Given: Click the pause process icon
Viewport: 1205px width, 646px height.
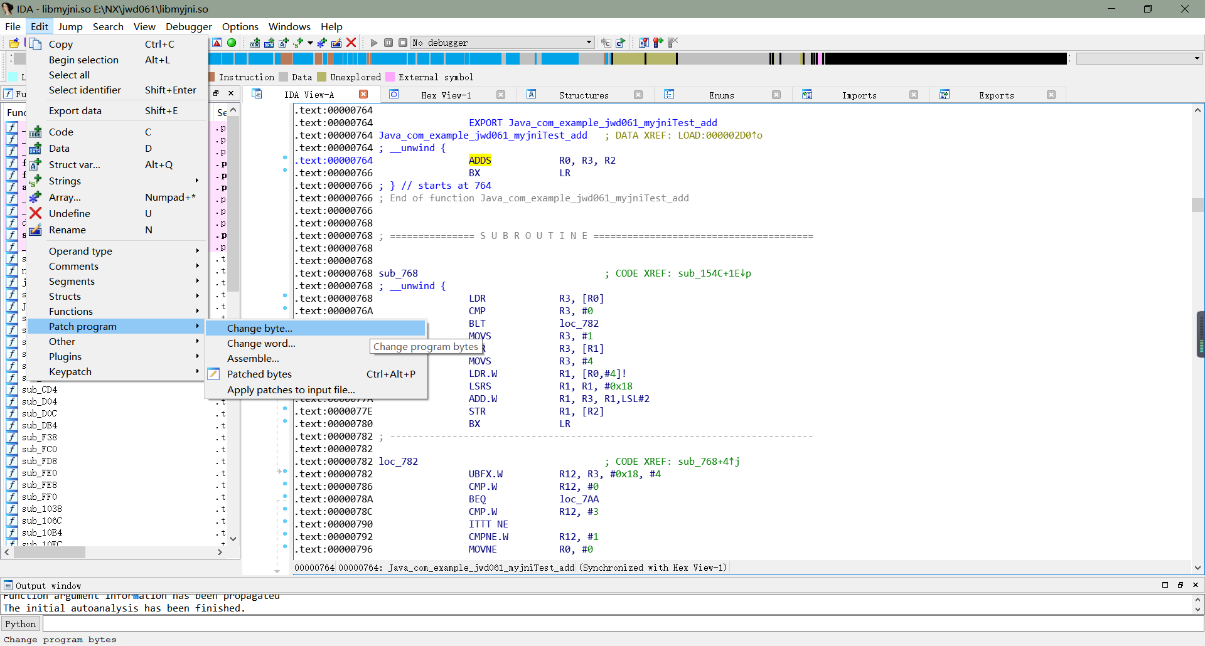Looking at the screenshot, I should (388, 43).
